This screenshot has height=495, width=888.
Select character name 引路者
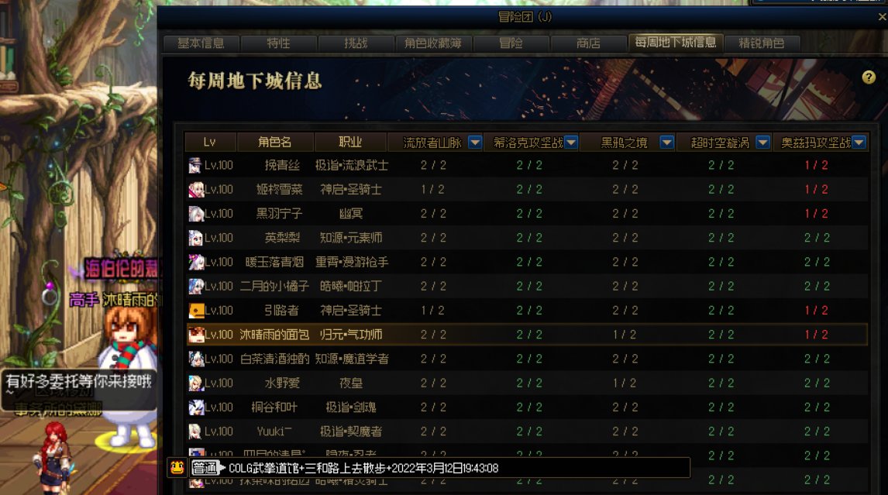coord(281,311)
